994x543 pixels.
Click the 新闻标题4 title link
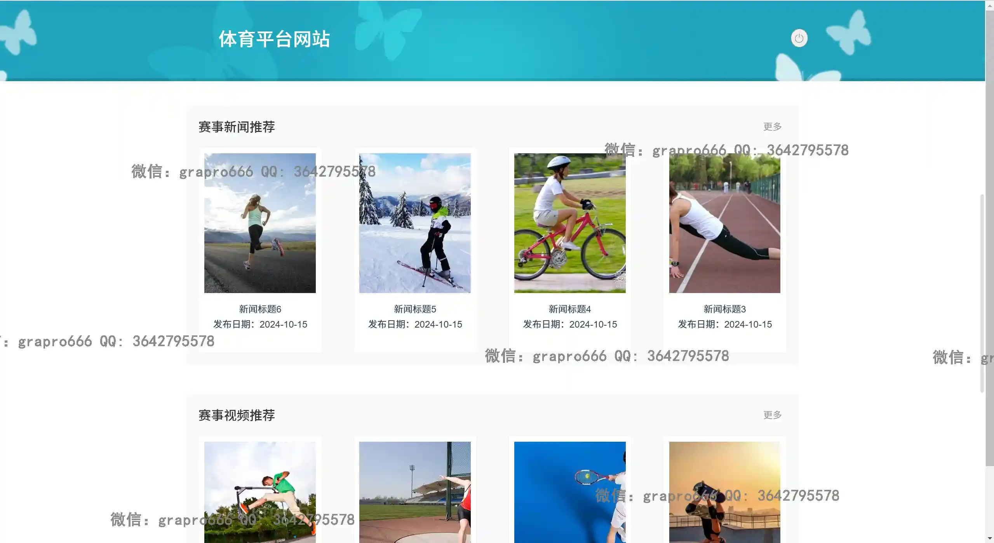(569, 309)
